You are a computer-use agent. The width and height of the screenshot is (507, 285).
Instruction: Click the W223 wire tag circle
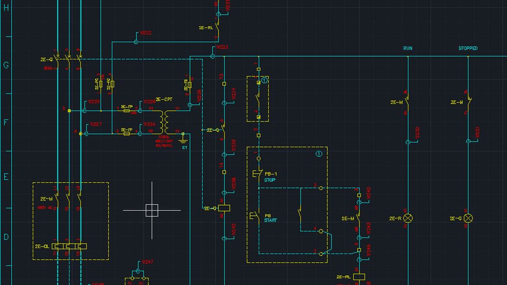click(212, 57)
